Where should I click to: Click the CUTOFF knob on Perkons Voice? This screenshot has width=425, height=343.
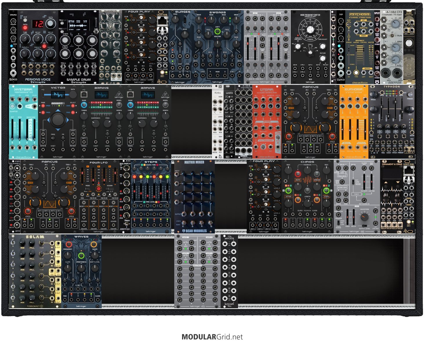pyautogui.click(x=50, y=53)
